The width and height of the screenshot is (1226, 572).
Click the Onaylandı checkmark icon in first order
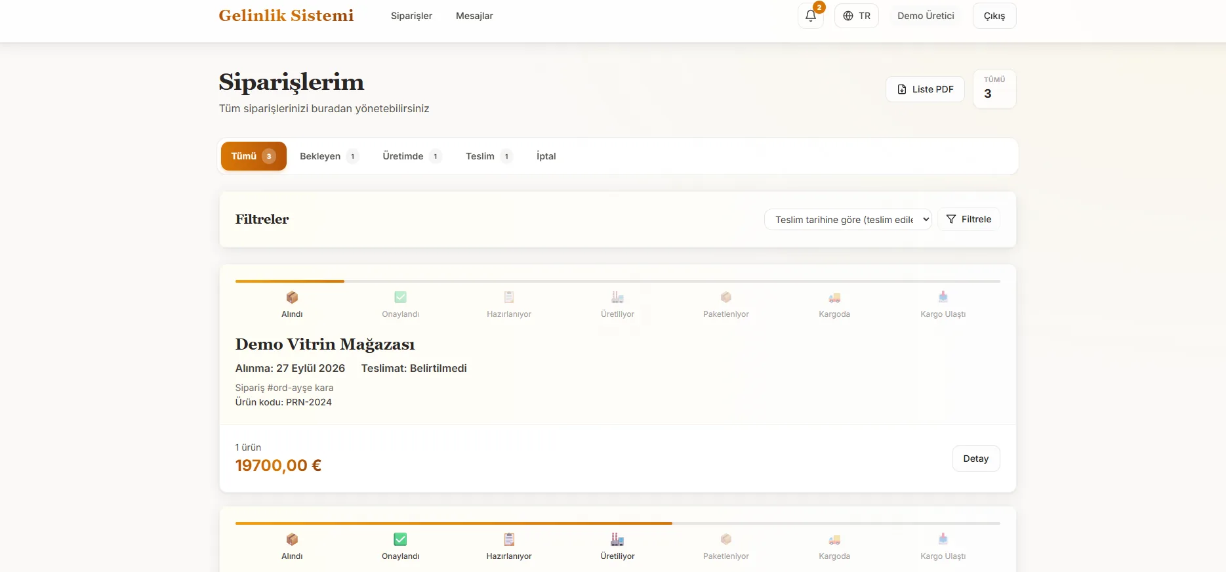pos(400,297)
